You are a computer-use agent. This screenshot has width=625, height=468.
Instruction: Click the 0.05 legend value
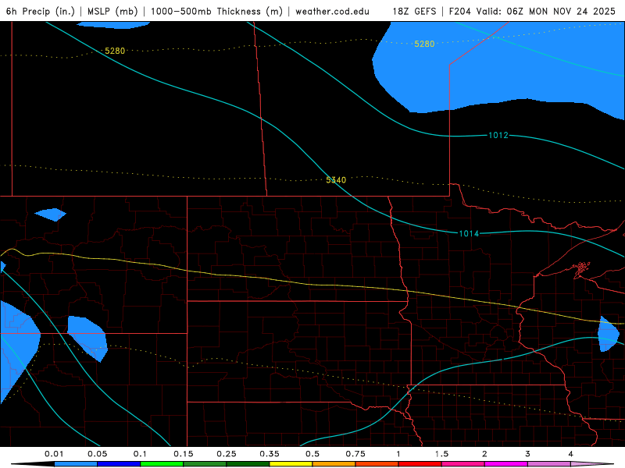(97, 454)
